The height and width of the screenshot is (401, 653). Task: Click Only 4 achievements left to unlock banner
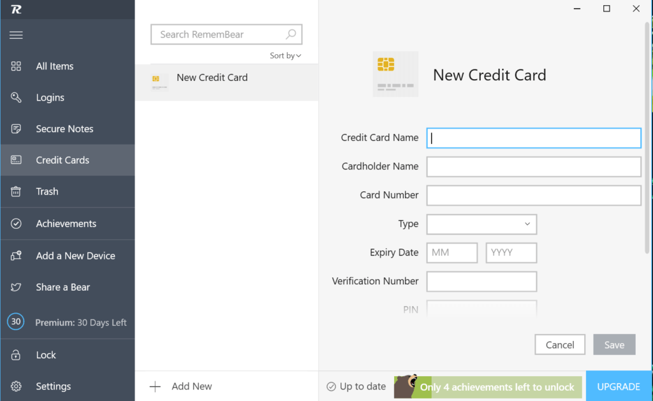(x=488, y=387)
